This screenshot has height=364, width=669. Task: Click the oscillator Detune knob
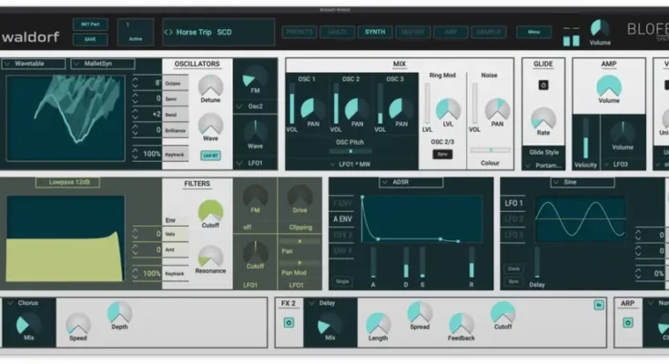210,89
